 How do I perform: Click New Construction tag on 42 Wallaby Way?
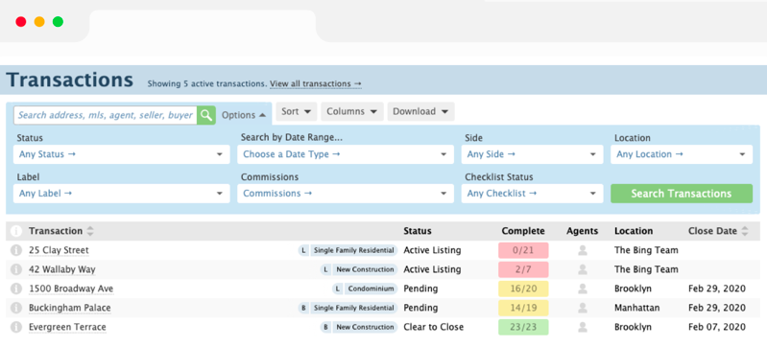[x=365, y=269]
